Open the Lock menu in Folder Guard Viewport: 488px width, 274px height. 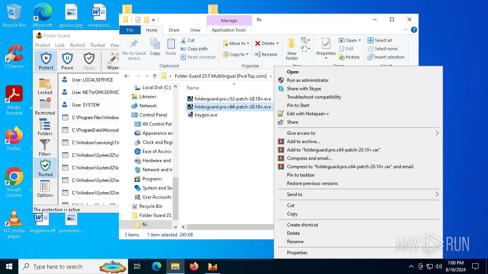click(60, 45)
